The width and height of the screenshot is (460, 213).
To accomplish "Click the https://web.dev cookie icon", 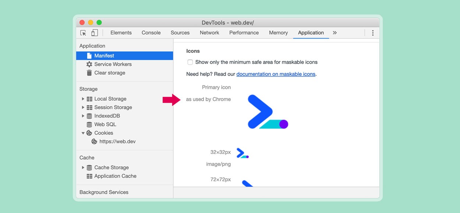I will [94, 141].
